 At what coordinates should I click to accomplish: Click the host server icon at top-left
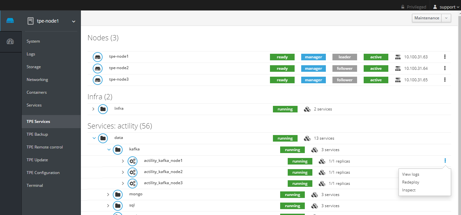coord(10,21)
